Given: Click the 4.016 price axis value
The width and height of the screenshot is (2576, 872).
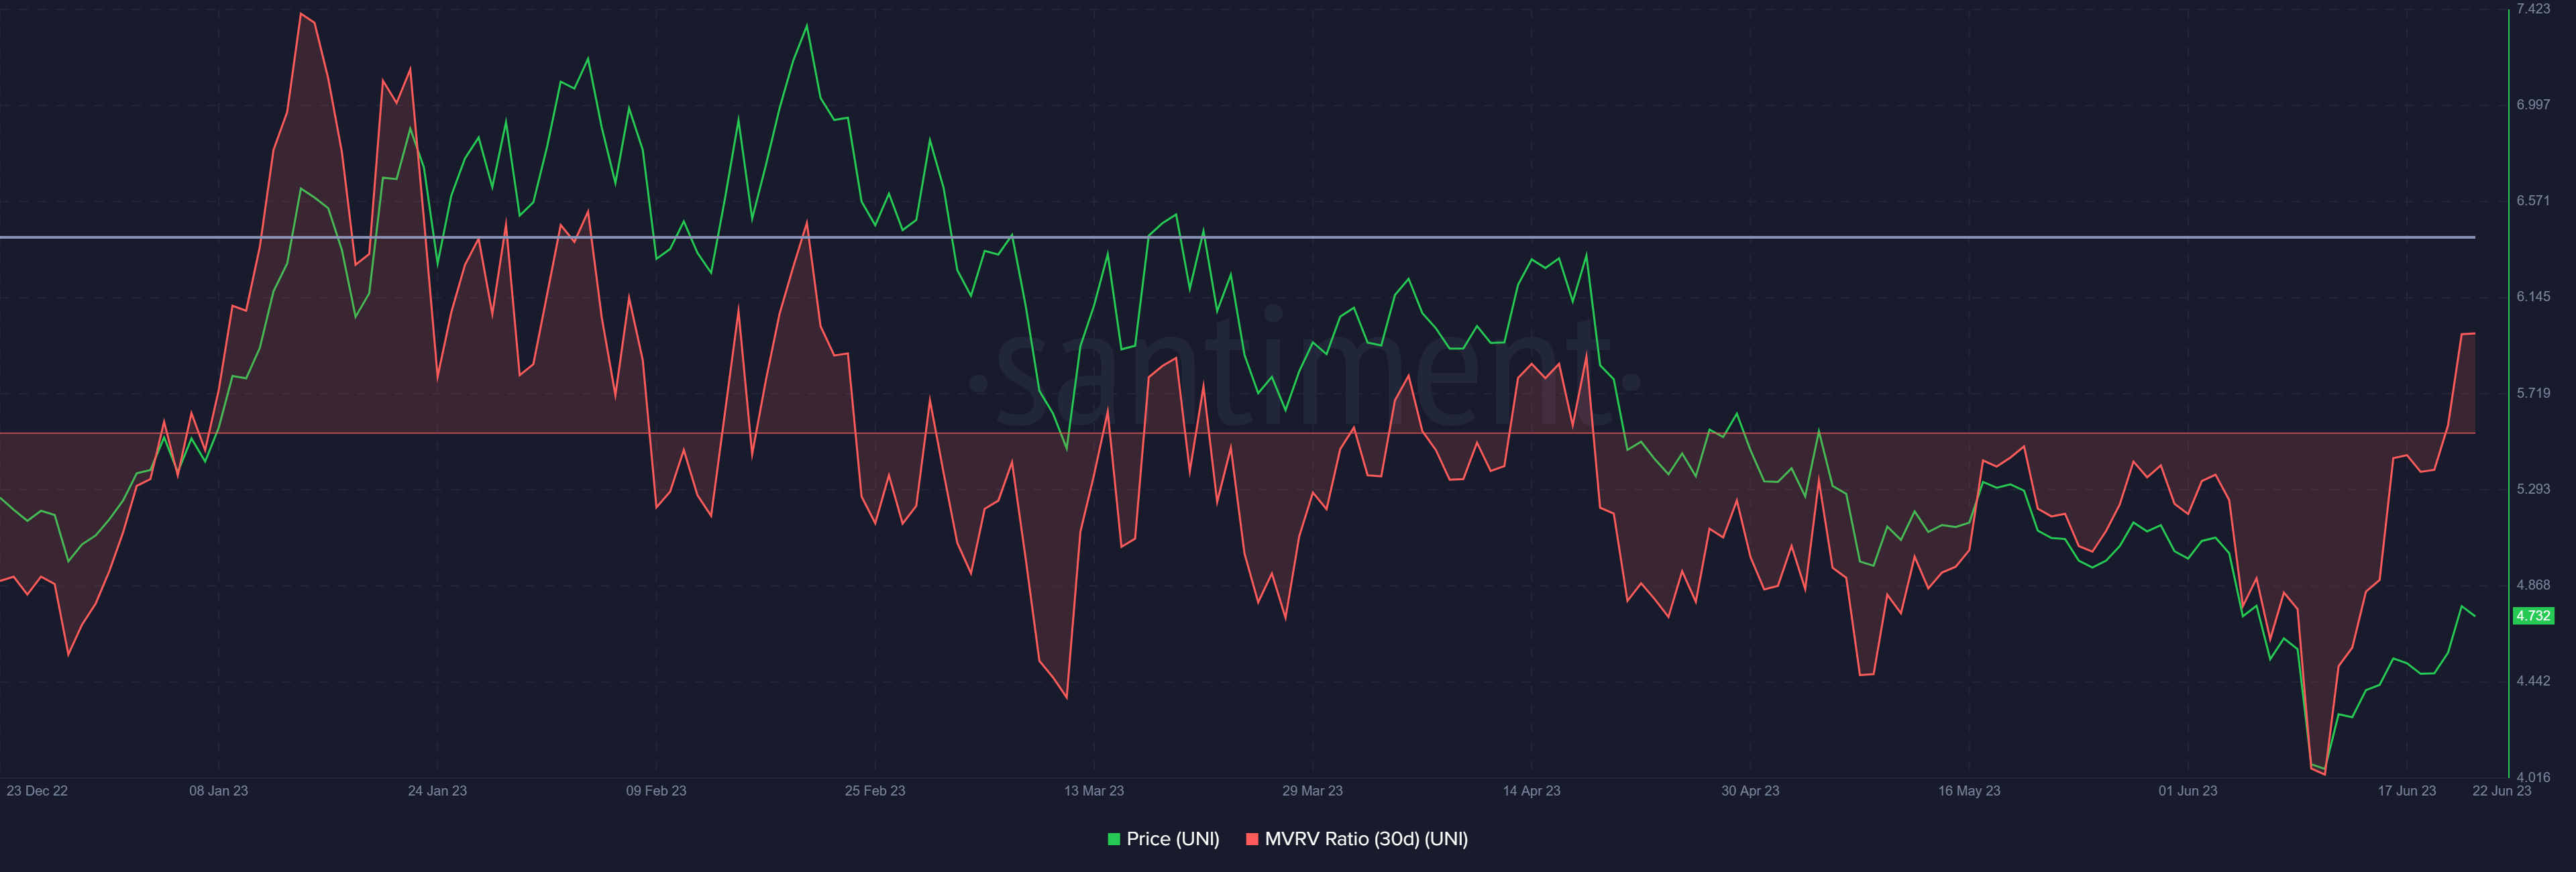Looking at the screenshot, I should pos(2533,777).
